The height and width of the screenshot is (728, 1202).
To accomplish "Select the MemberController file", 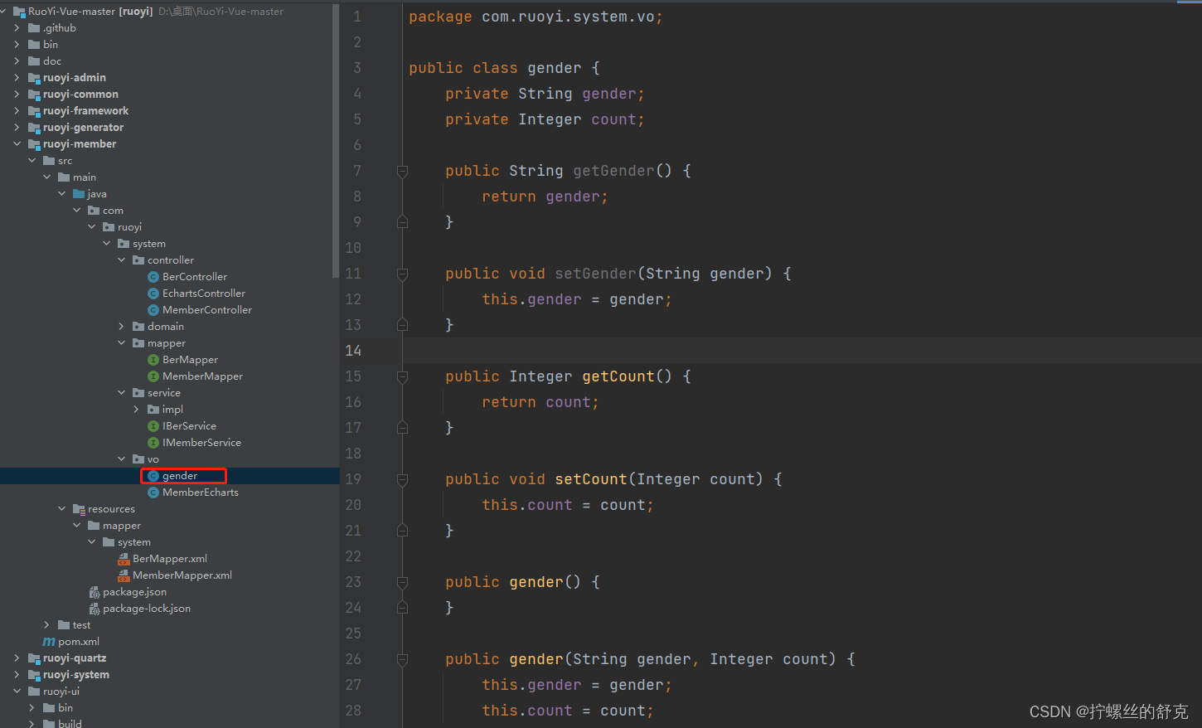I will coord(207,310).
